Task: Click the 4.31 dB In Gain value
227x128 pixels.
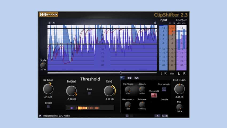Action: [48, 97]
